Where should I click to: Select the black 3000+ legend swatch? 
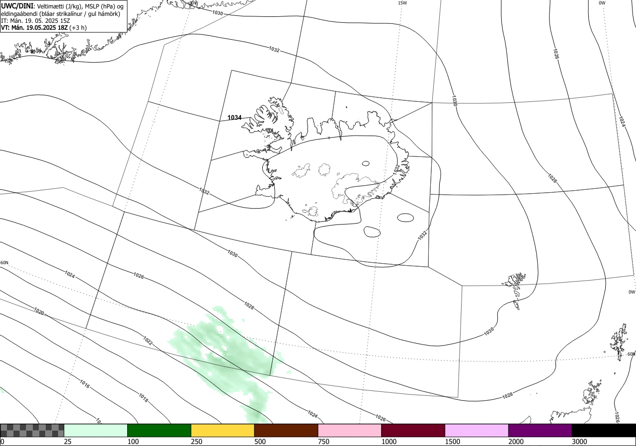tap(604, 430)
